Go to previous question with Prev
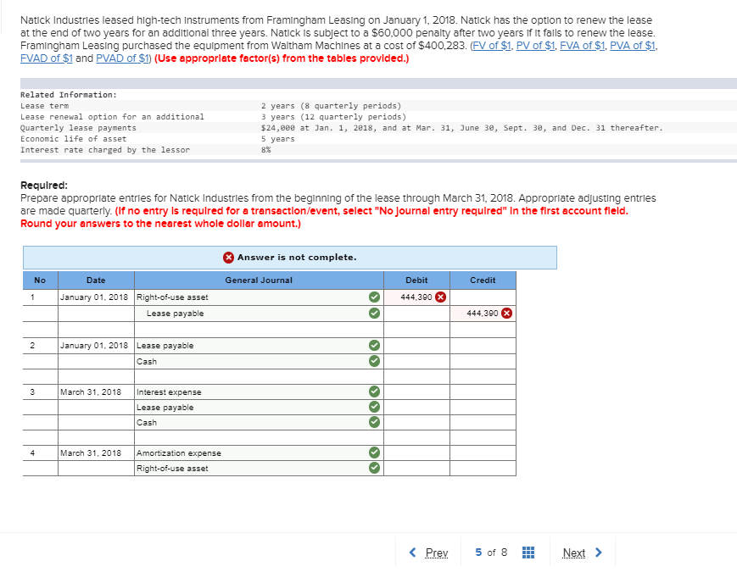Screen dimensions: 737x572 437,553
